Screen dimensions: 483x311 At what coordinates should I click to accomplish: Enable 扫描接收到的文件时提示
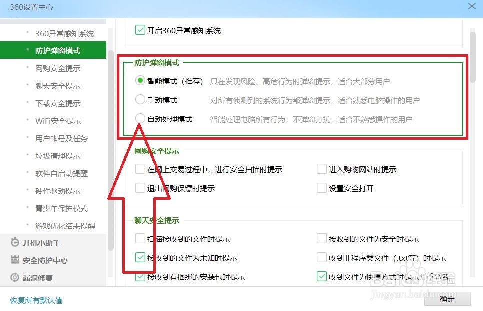(140, 239)
